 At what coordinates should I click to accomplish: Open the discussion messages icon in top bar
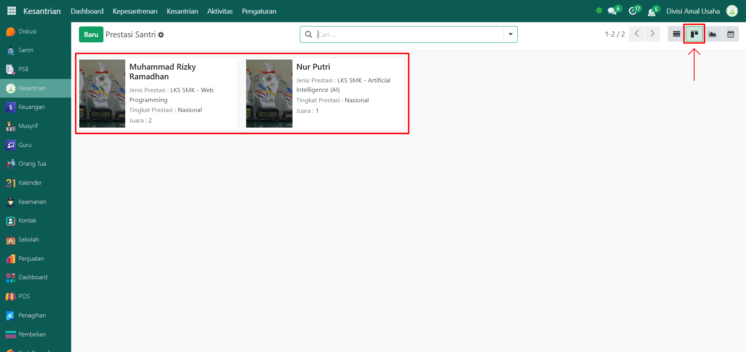pos(612,11)
